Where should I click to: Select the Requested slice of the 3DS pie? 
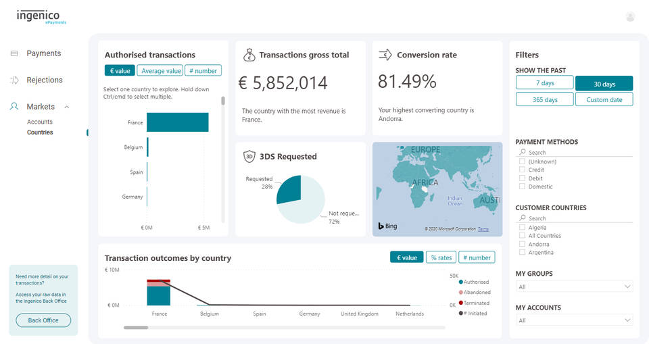(x=291, y=189)
